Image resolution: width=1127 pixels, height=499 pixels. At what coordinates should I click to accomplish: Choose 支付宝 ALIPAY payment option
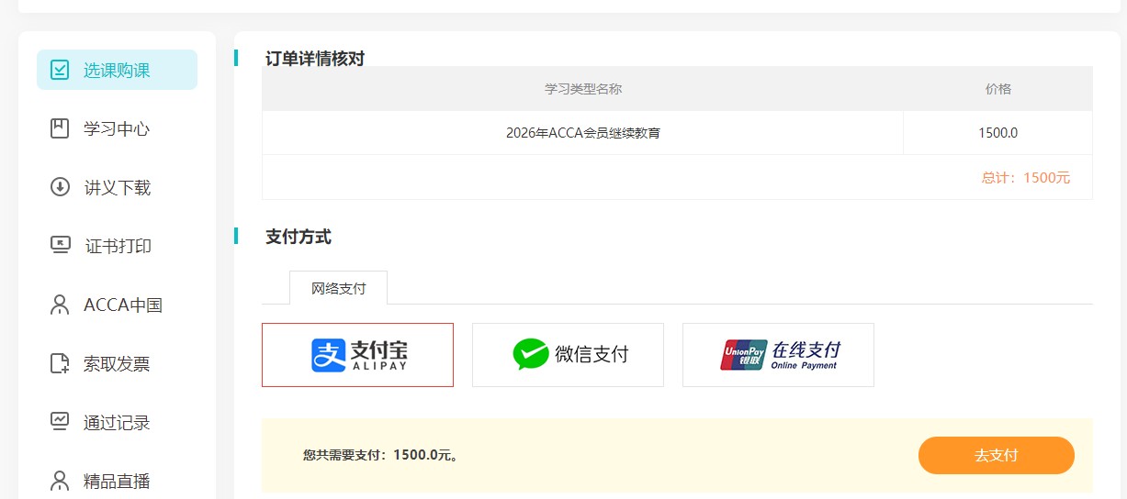point(357,355)
